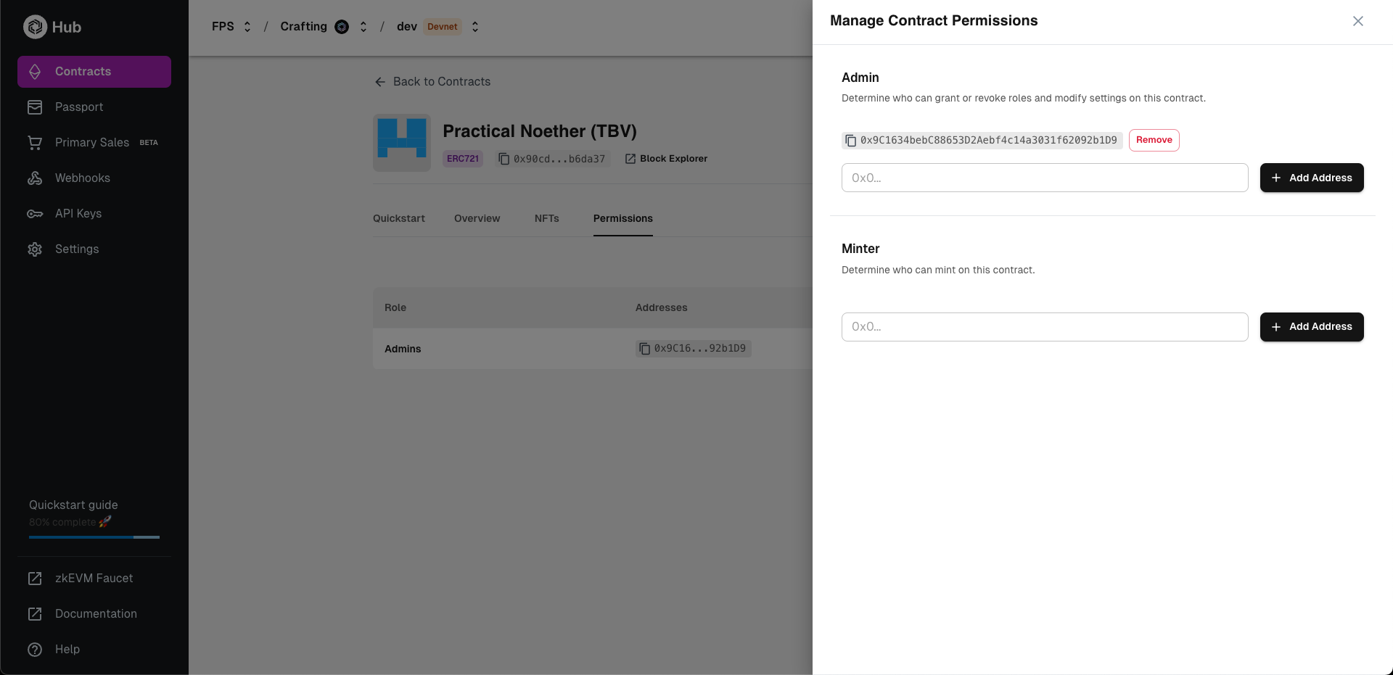Select the API Keys icon
This screenshot has height=675, width=1393.
(35, 213)
